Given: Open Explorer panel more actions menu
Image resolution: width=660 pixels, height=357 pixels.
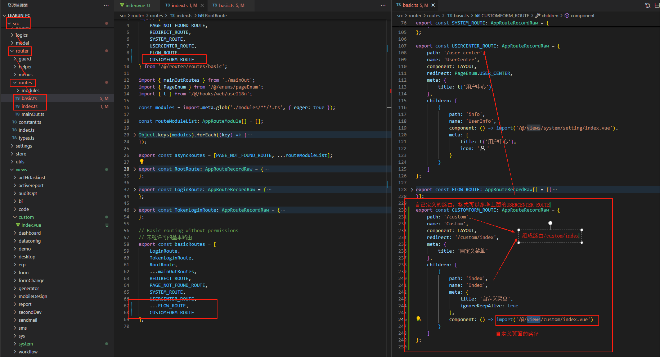Looking at the screenshot, I should pyautogui.click(x=106, y=5).
